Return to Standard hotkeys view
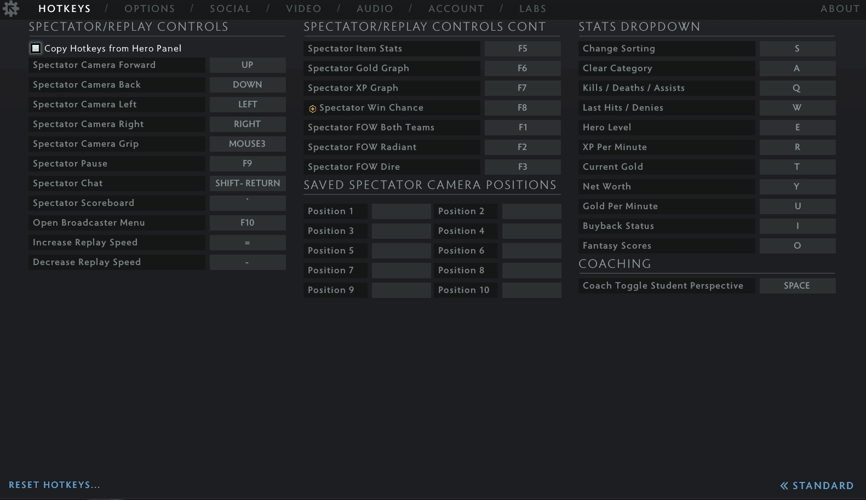This screenshot has width=866, height=500. pos(823,486)
